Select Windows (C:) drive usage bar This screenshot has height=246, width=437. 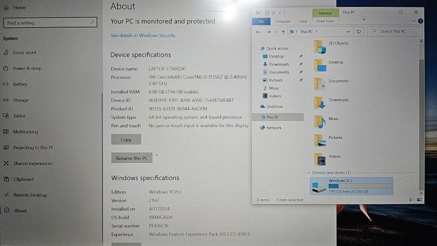point(360,186)
